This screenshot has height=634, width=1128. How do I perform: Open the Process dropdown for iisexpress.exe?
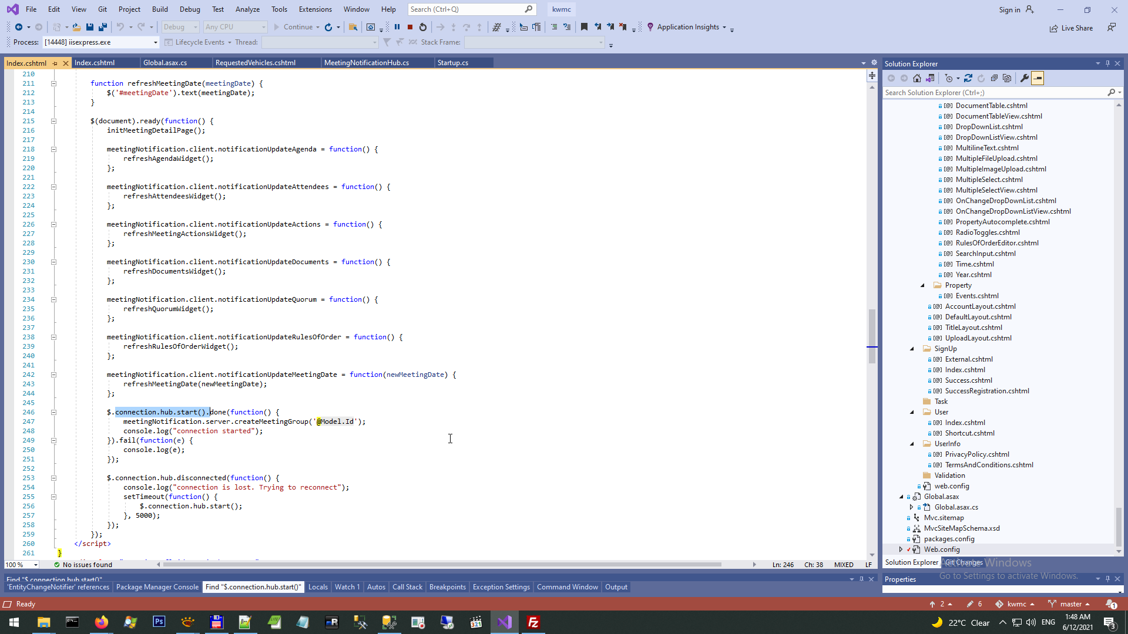[x=155, y=42]
